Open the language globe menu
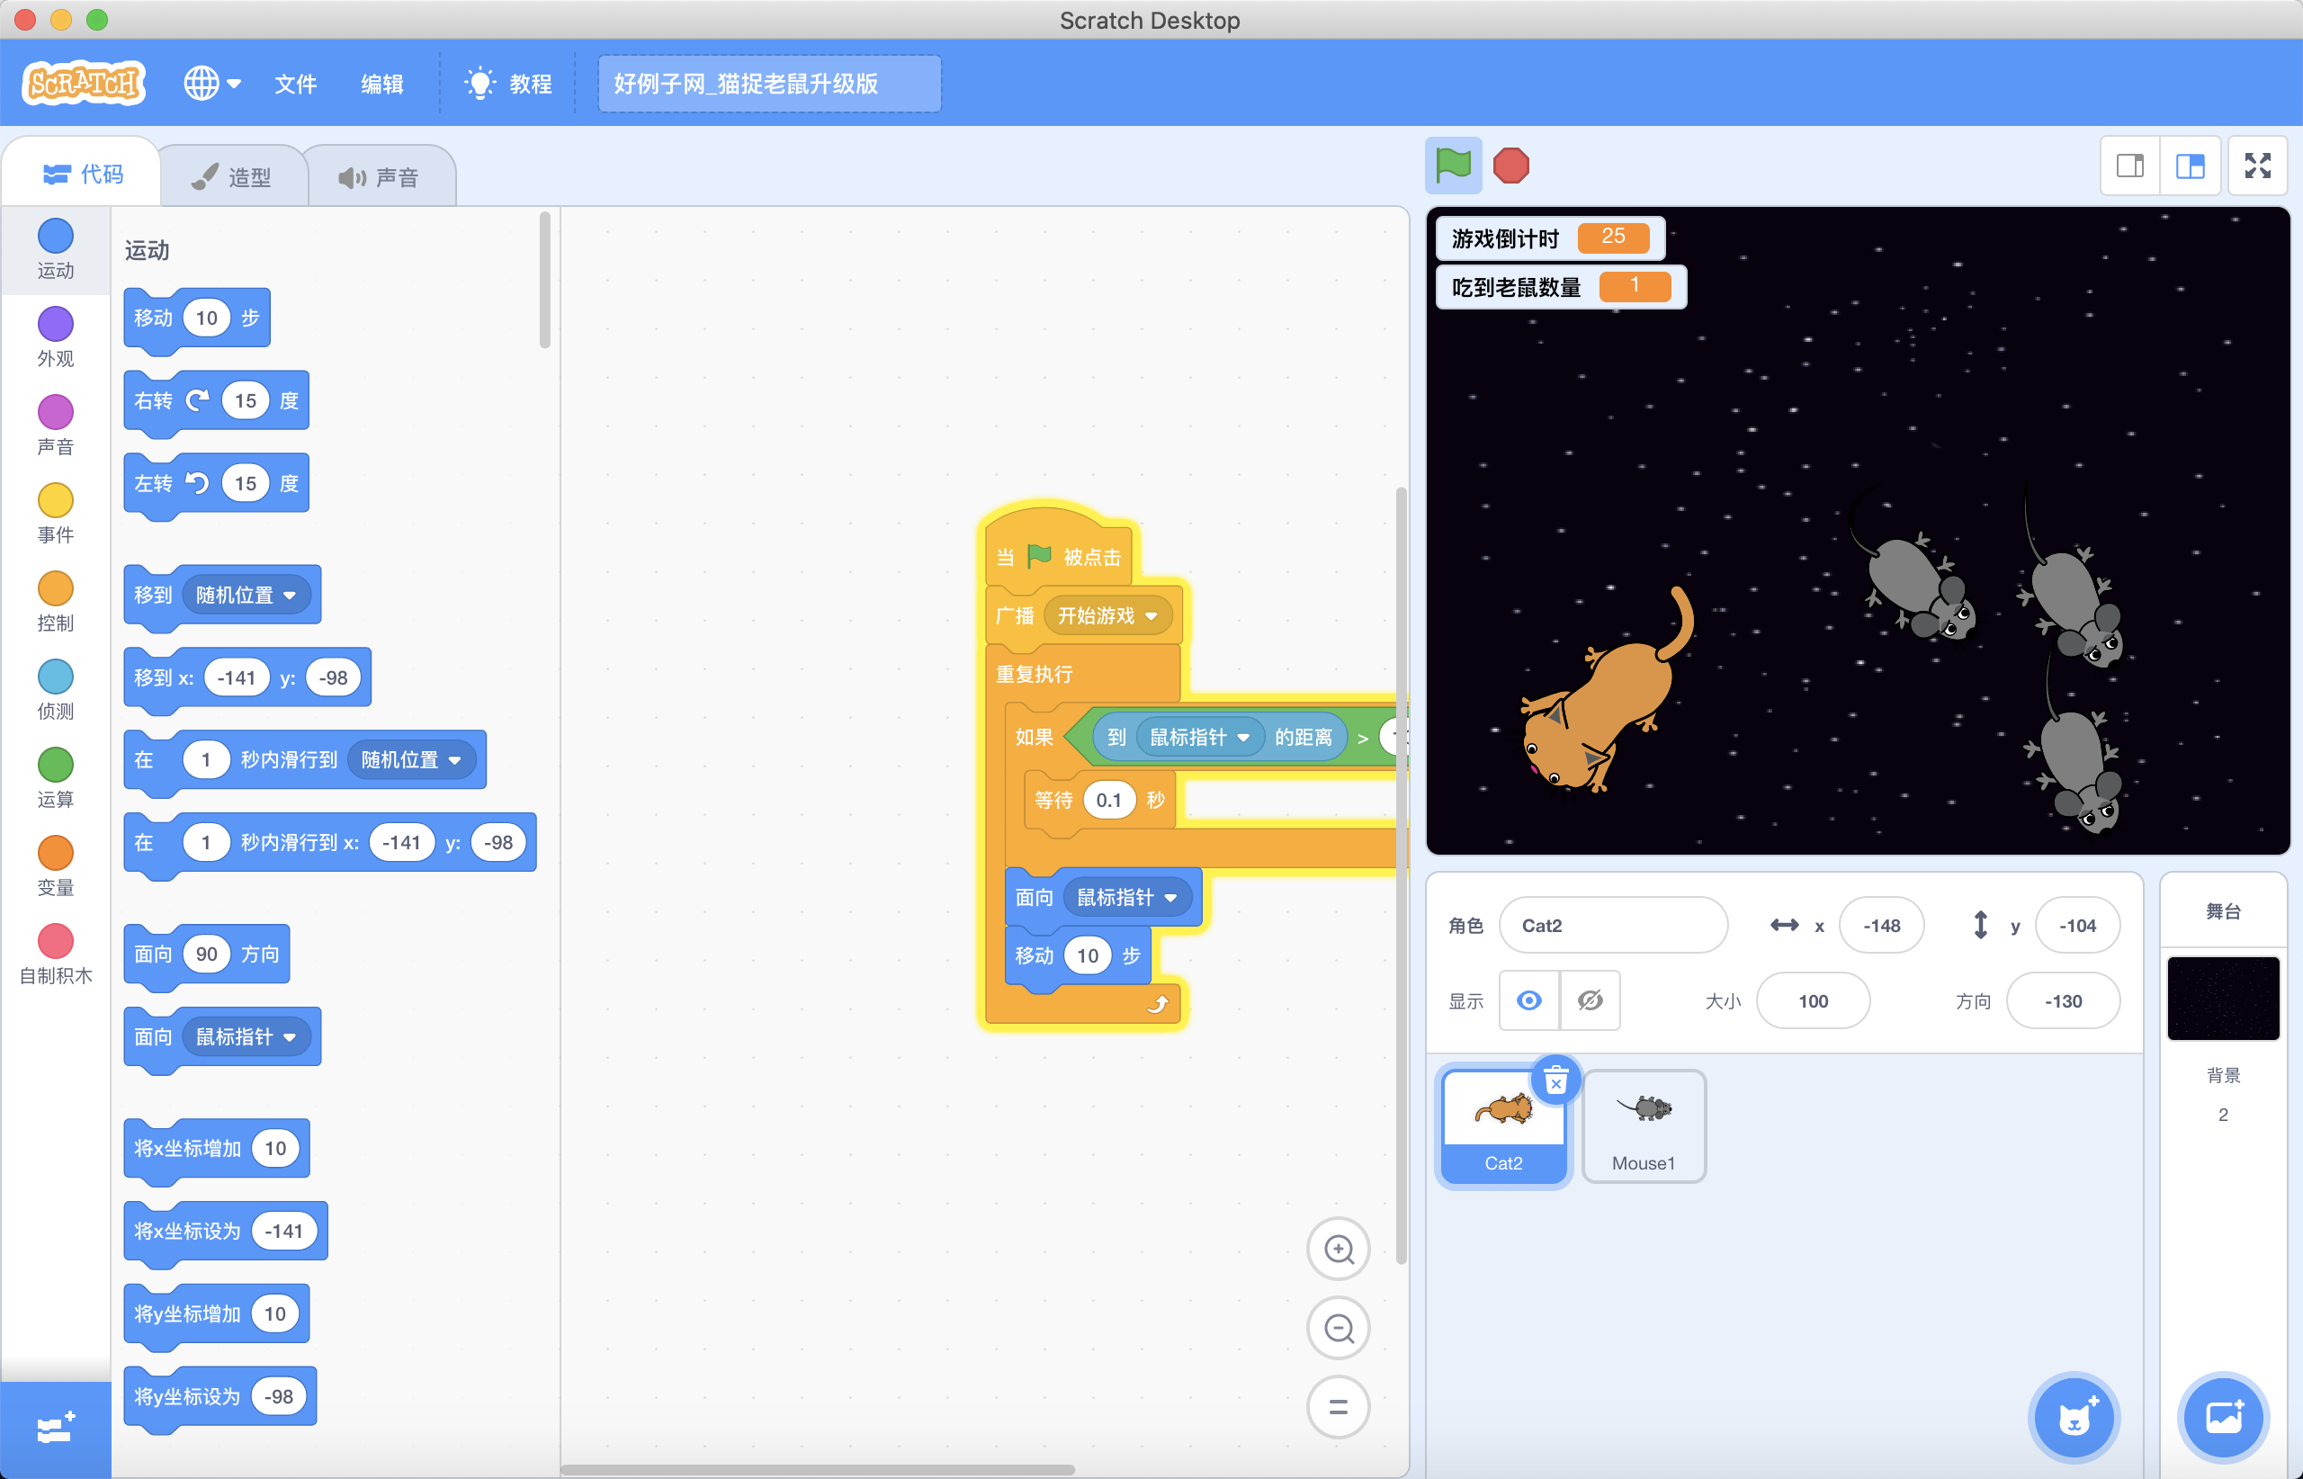2303x1479 pixels. click(x=212, y=84)
